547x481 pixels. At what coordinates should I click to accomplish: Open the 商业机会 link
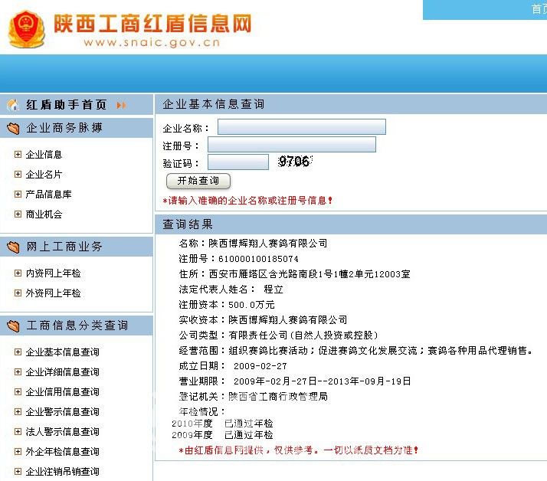pos(44,214)
